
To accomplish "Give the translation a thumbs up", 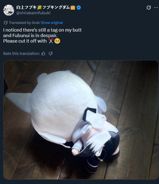I will pos(43,54).
